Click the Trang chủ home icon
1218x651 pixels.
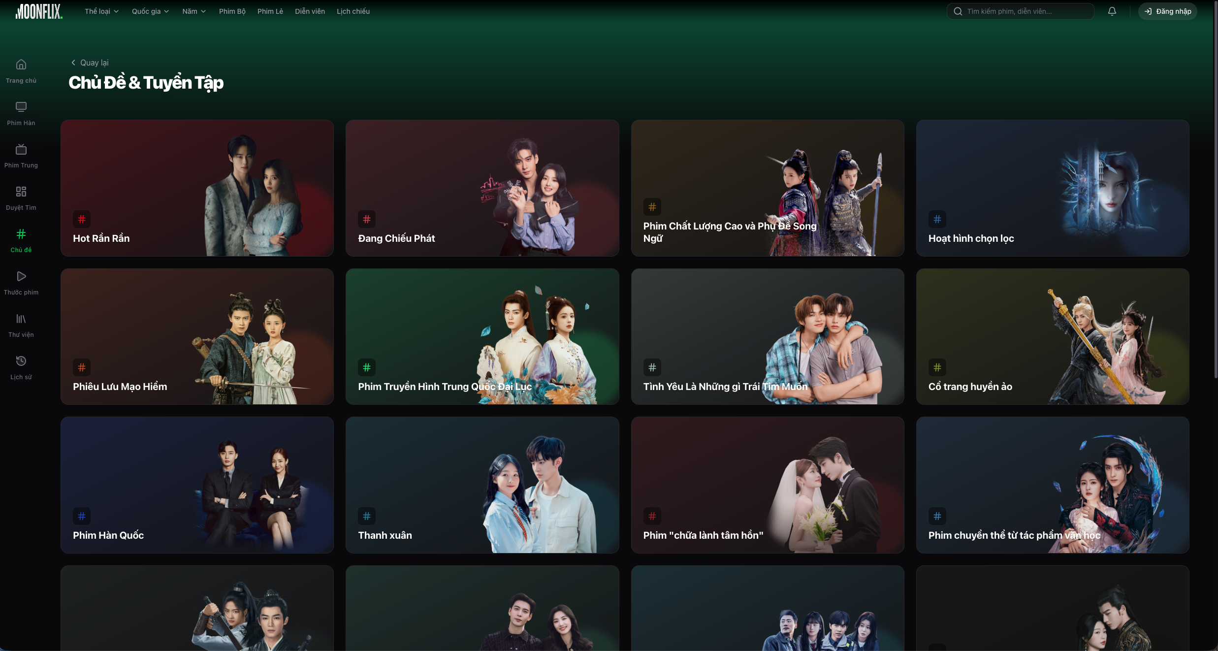(21, 65)
